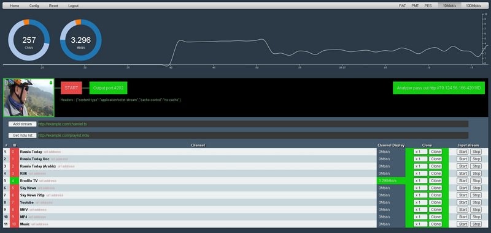Click the small green icon on the video thumbnail
This screenshot has height=233, width=491.
pyautogui.click(x=51, y=83)
